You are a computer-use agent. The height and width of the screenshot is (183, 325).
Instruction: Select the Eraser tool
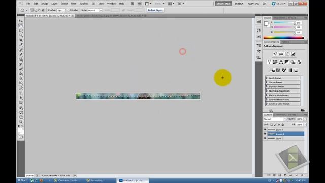pyautogui.click(x=21, y=69)
